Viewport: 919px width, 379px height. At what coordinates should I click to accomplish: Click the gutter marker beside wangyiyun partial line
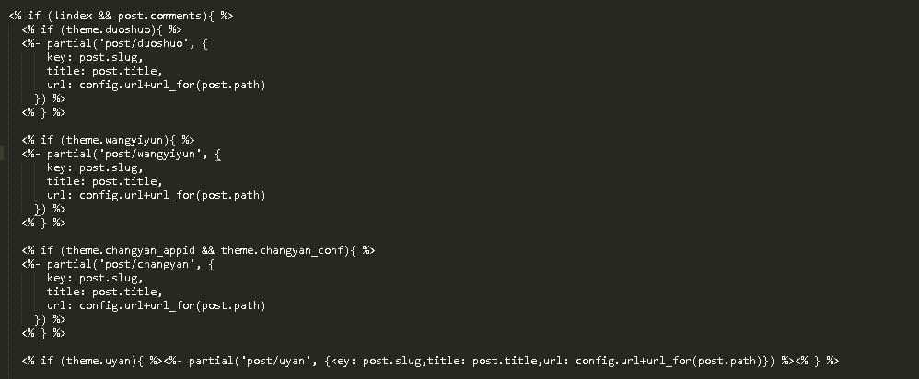coord(2,154)
